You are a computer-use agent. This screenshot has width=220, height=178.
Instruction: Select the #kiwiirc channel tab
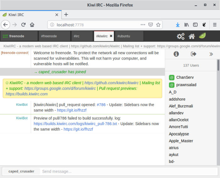pos(102,36)
